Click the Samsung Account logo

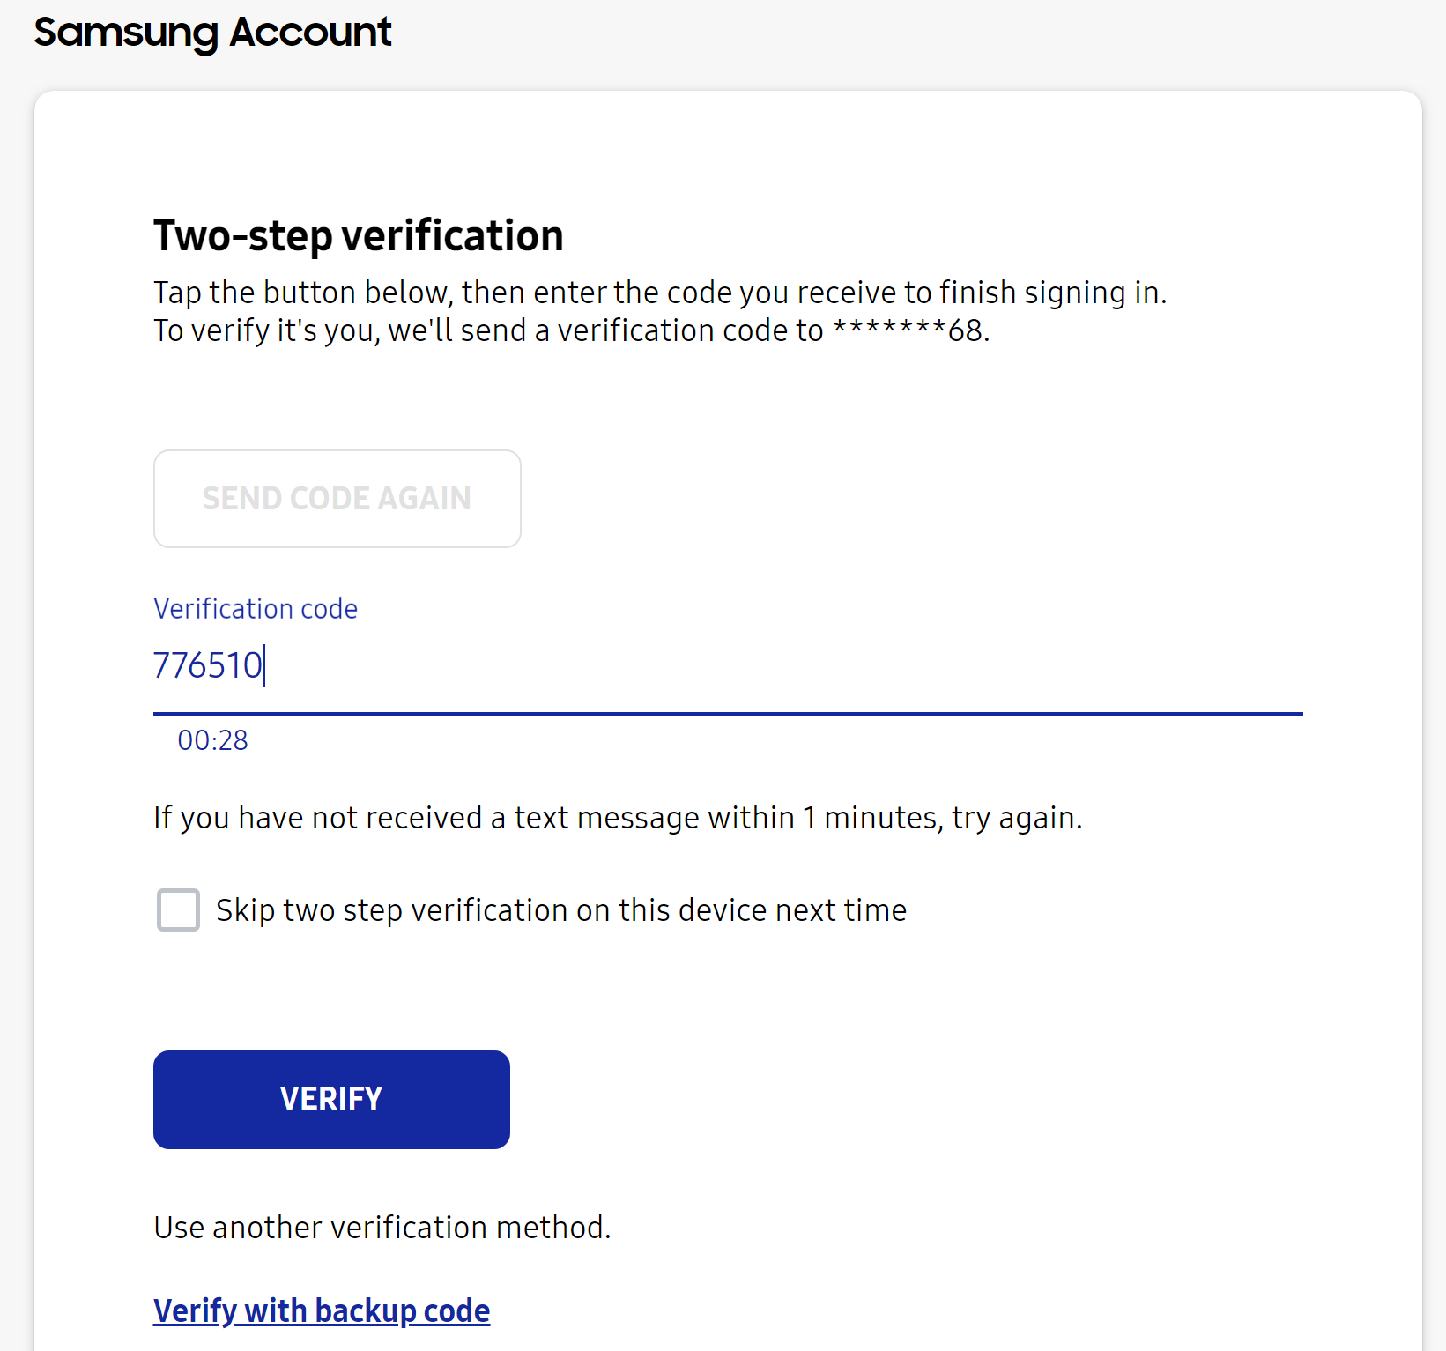[x=212, y=33]
